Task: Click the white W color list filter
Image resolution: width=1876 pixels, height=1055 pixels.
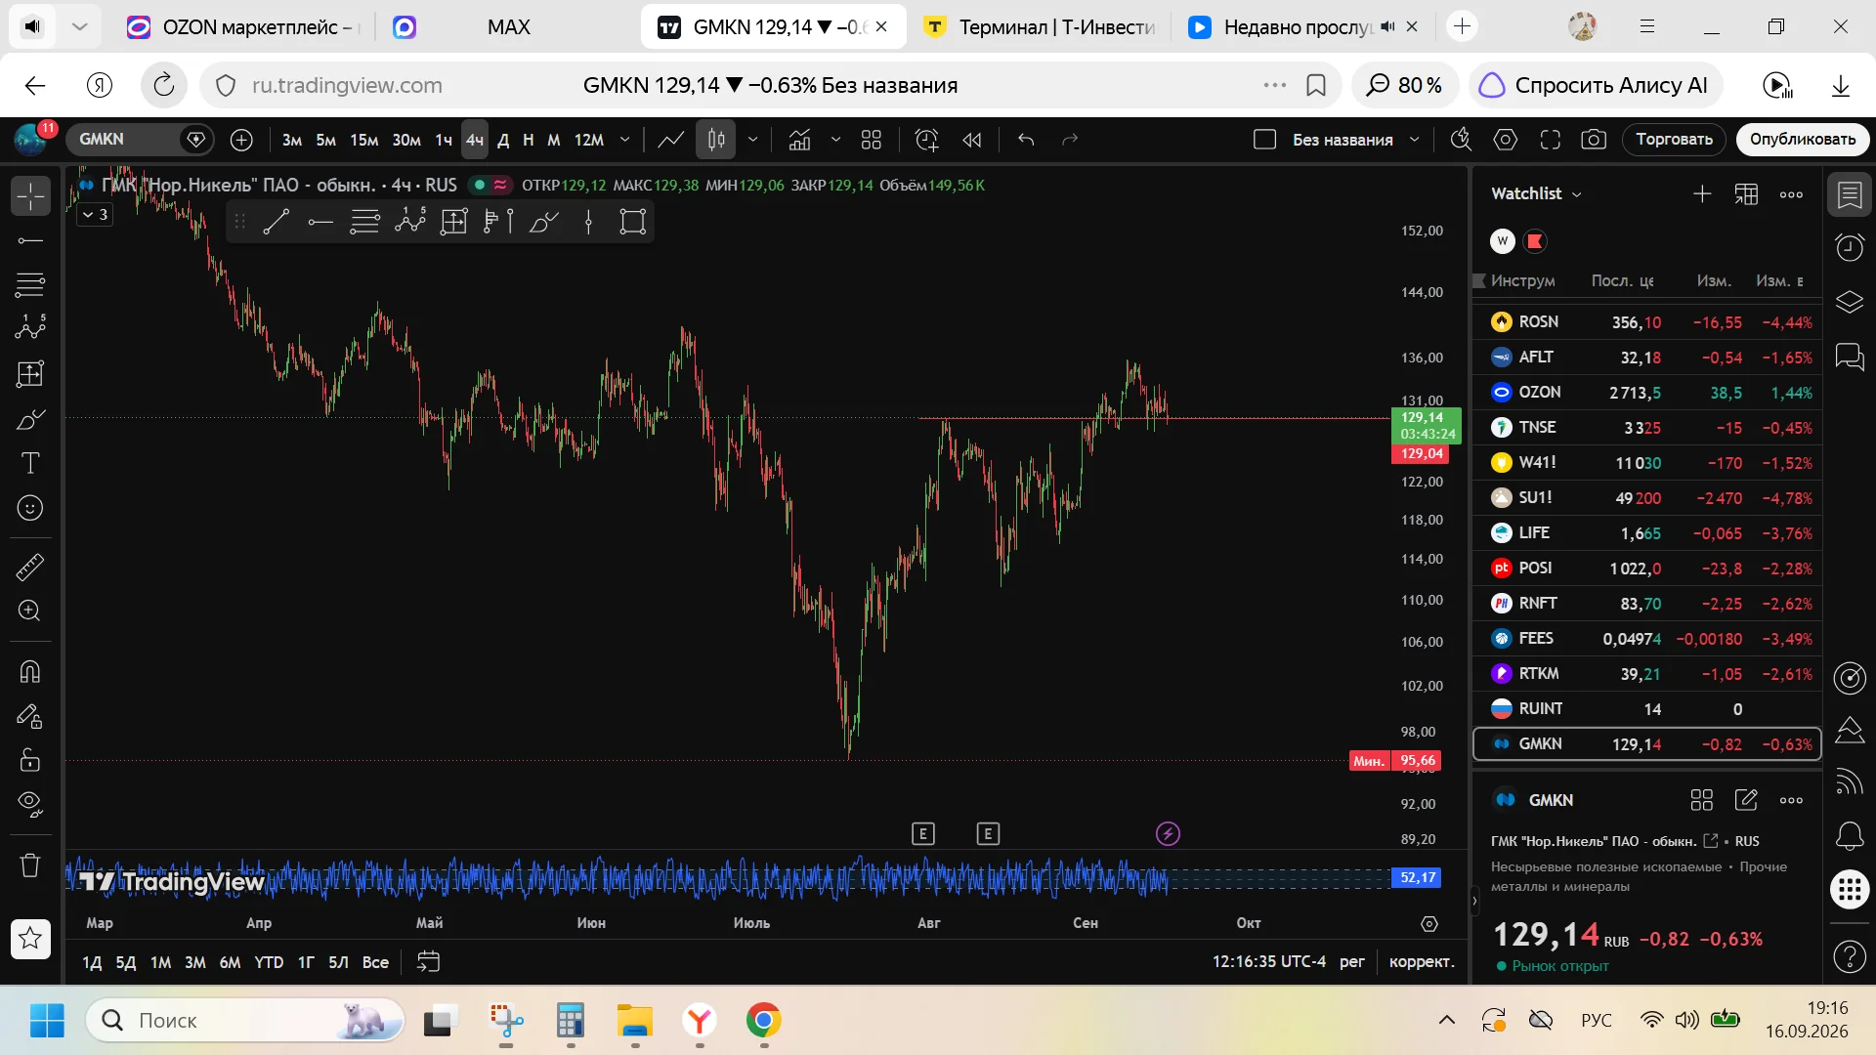Action: click(1503, 241)
